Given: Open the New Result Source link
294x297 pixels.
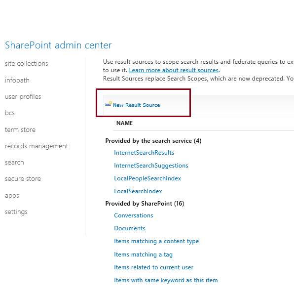Looking at the screenshot, I should point(136,105).
